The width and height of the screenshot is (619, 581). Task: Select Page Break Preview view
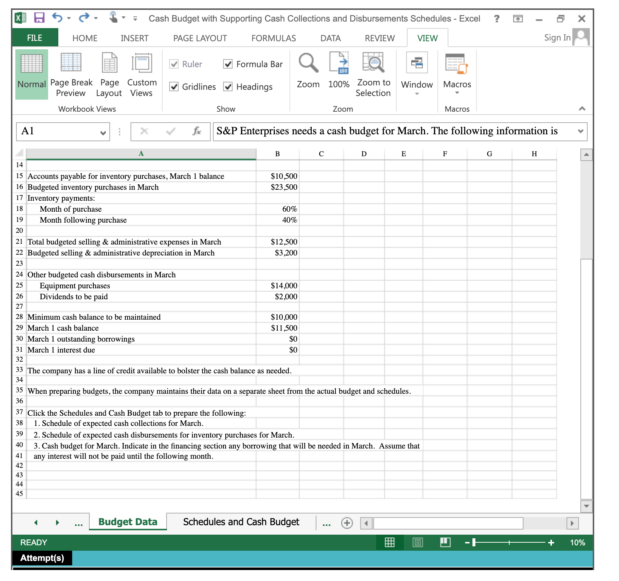click(71, 75)
